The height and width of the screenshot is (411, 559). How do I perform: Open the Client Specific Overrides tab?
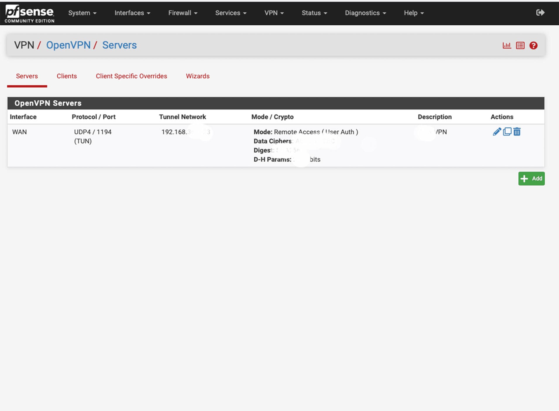click(x=131, y=76)
